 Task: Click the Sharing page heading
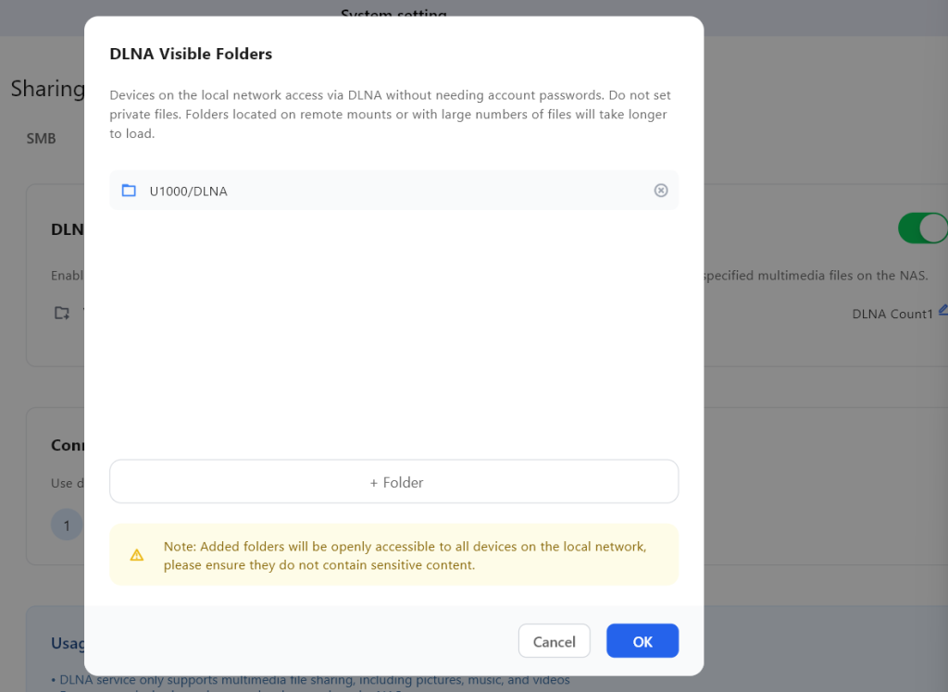click(47, 89)
